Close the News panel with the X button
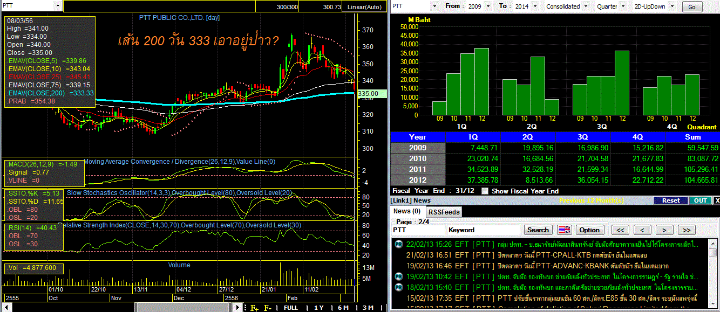Screen dimensions: 720x312 tap(717, 200)
